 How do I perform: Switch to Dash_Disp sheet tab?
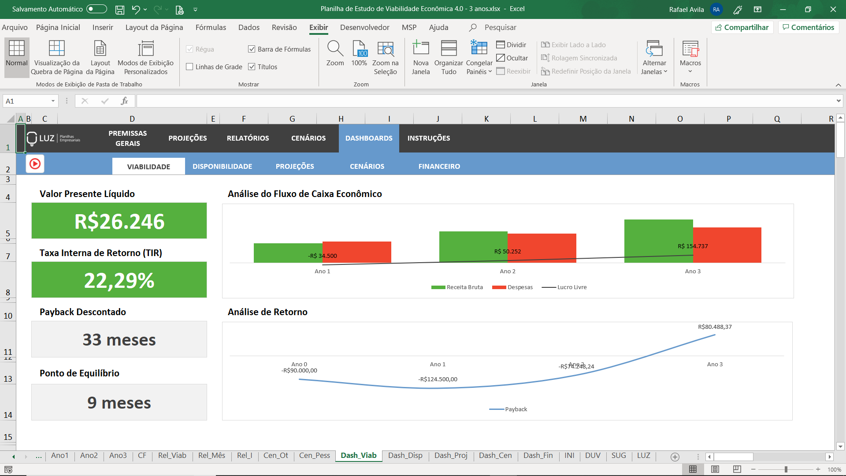(405, 456)
